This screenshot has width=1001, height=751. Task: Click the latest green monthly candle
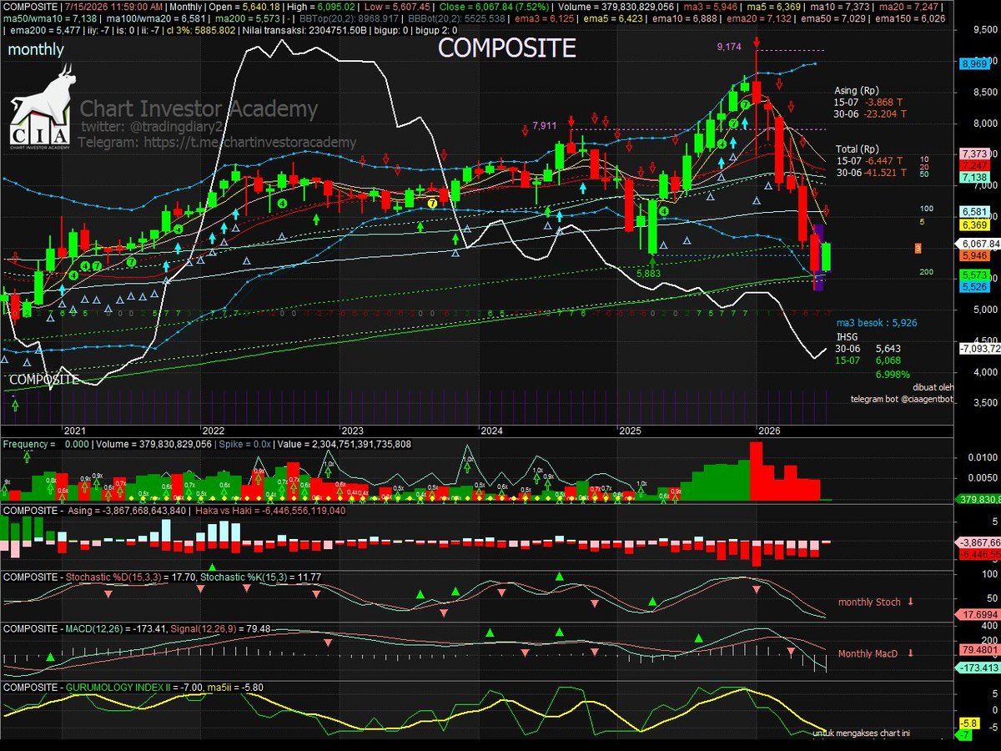coord(826,257)
